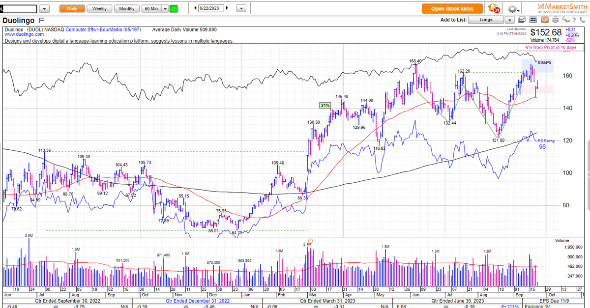
Task: Open the 60 Min intraday dropdown arrow
Action: [164, 8]
